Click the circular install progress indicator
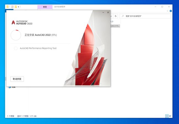The image size is (179, 124). [x=16, y=35]
